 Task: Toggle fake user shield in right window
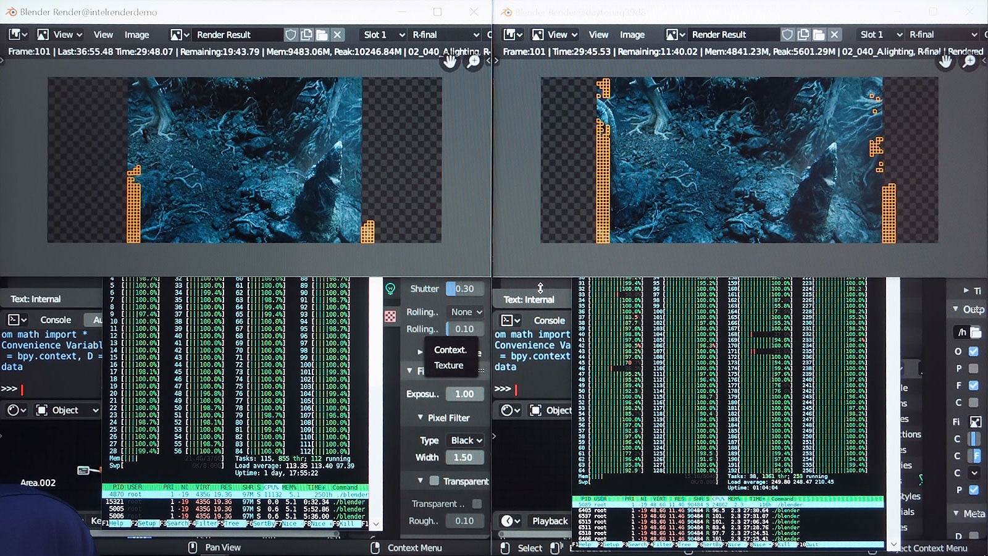click(787, 35)
